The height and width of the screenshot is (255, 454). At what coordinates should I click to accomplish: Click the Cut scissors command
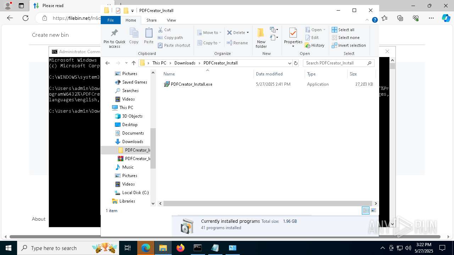click(164, 30)
